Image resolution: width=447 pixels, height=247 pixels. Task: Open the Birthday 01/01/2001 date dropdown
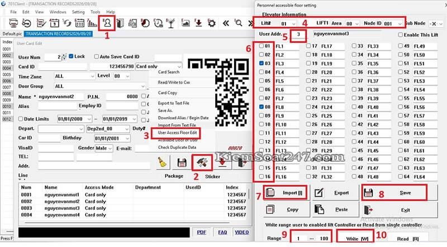coord(127,139)
